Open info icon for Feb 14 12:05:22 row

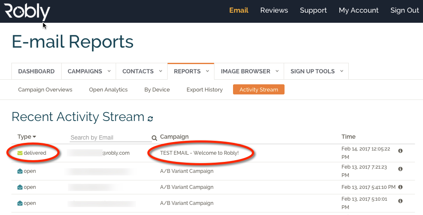[400, 151]
